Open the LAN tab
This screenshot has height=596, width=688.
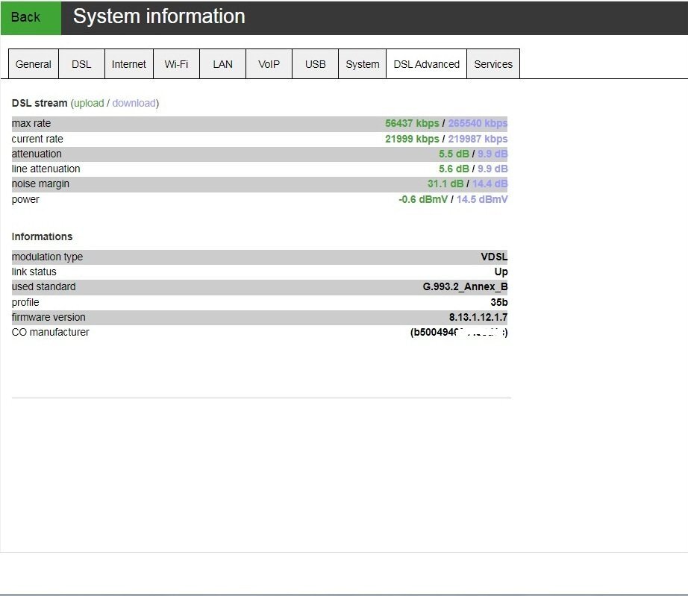tap(222, 64)
